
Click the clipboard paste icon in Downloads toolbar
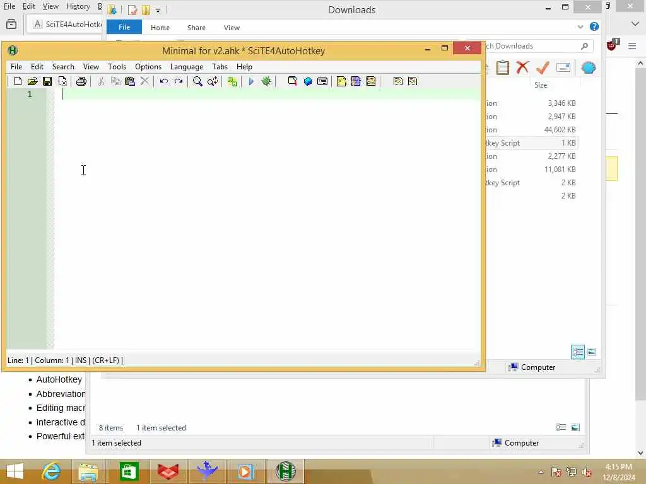coord(503,67)
